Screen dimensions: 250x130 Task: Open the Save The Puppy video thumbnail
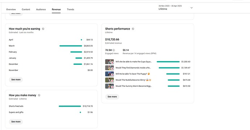tap(109, 74)
